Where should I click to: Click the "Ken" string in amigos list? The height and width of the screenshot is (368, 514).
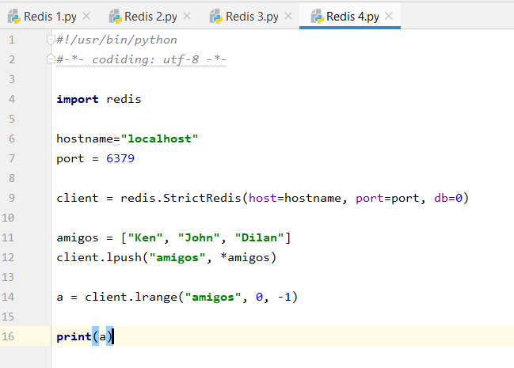pos(145,237)
